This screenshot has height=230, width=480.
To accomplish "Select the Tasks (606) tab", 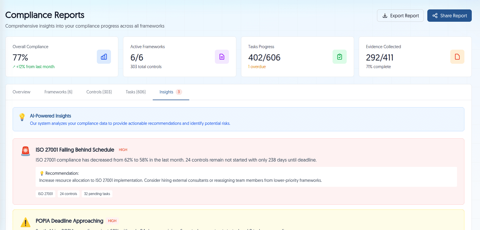I will (136, 92).
